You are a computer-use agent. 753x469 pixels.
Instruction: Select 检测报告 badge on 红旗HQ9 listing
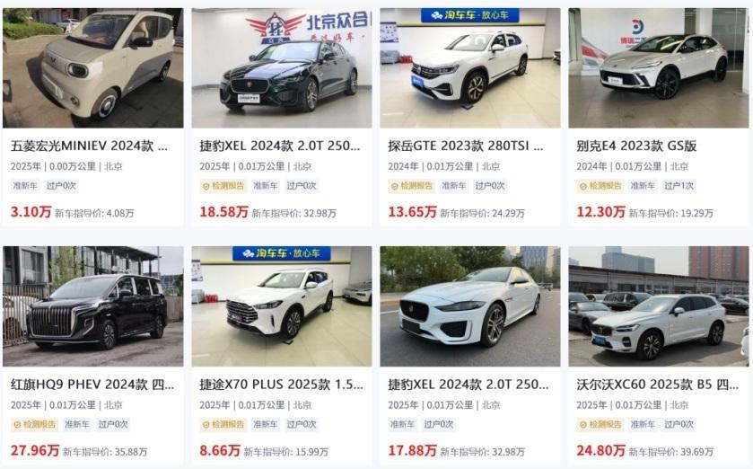coord(35,424)
